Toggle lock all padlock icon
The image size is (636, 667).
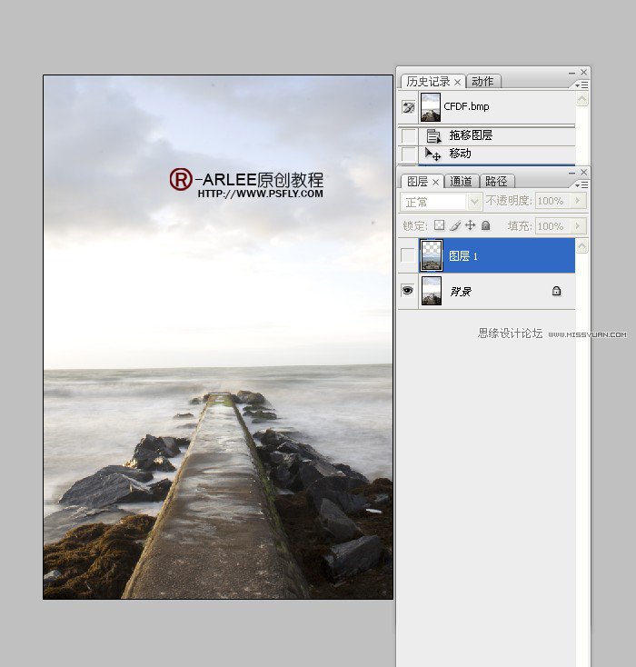coord(485,225)
